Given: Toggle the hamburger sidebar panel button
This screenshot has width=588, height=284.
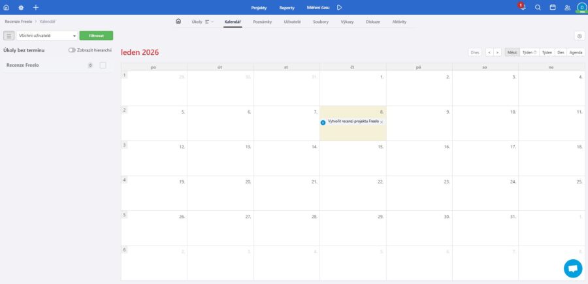Looking at the screenshot, I should point(9,36).
